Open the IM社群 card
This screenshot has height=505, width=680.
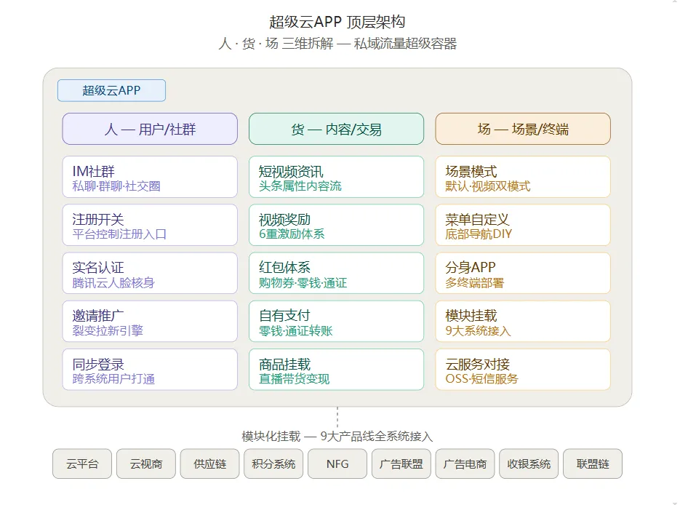[150, 177]
